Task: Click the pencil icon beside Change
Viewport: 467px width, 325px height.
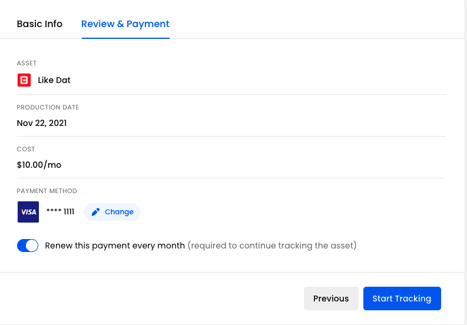Action: 95,212
